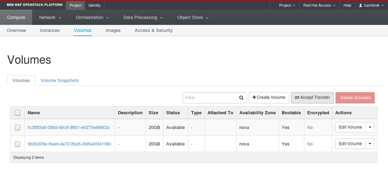Click Available status of volume 0b2b209e

175,144
